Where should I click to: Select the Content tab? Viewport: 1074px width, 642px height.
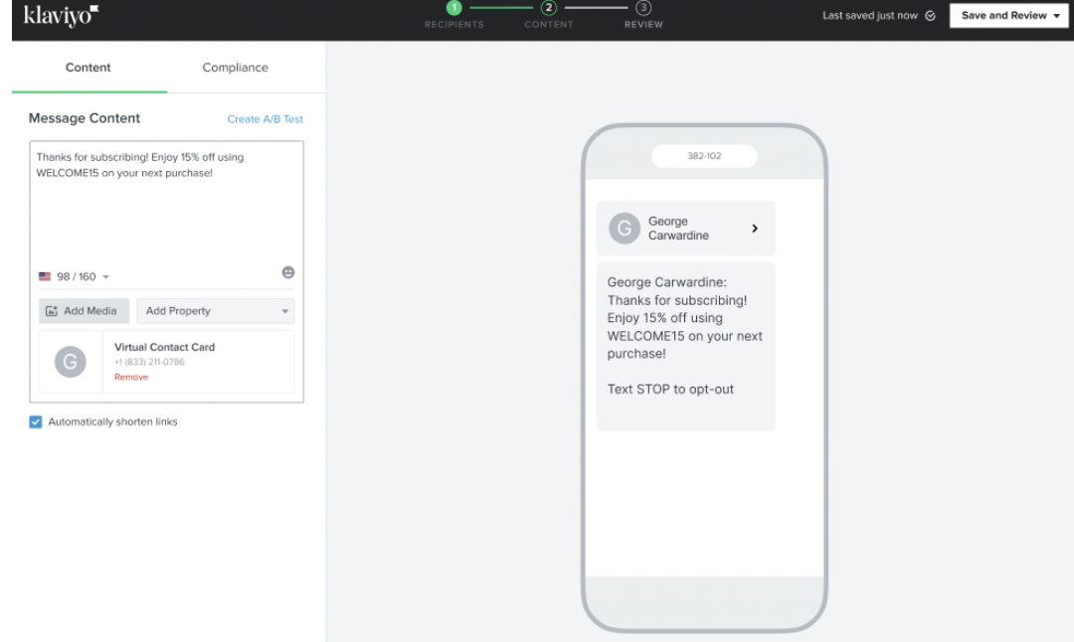click(89, 68)
